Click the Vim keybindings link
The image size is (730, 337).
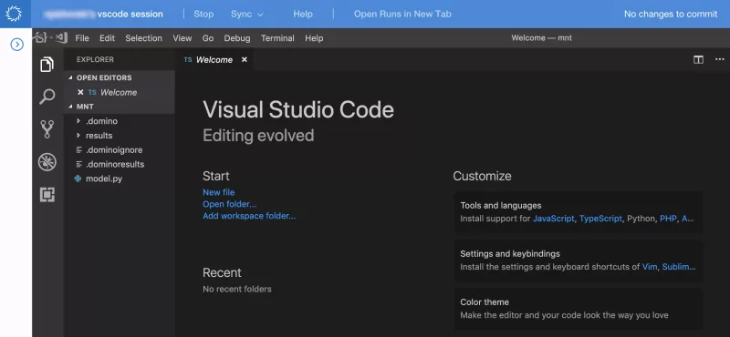click(x=650, y=267)
